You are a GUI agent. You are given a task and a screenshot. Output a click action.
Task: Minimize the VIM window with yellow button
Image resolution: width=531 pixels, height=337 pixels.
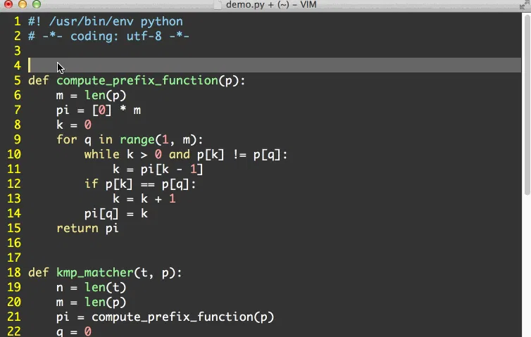click(x=23, y=6)
